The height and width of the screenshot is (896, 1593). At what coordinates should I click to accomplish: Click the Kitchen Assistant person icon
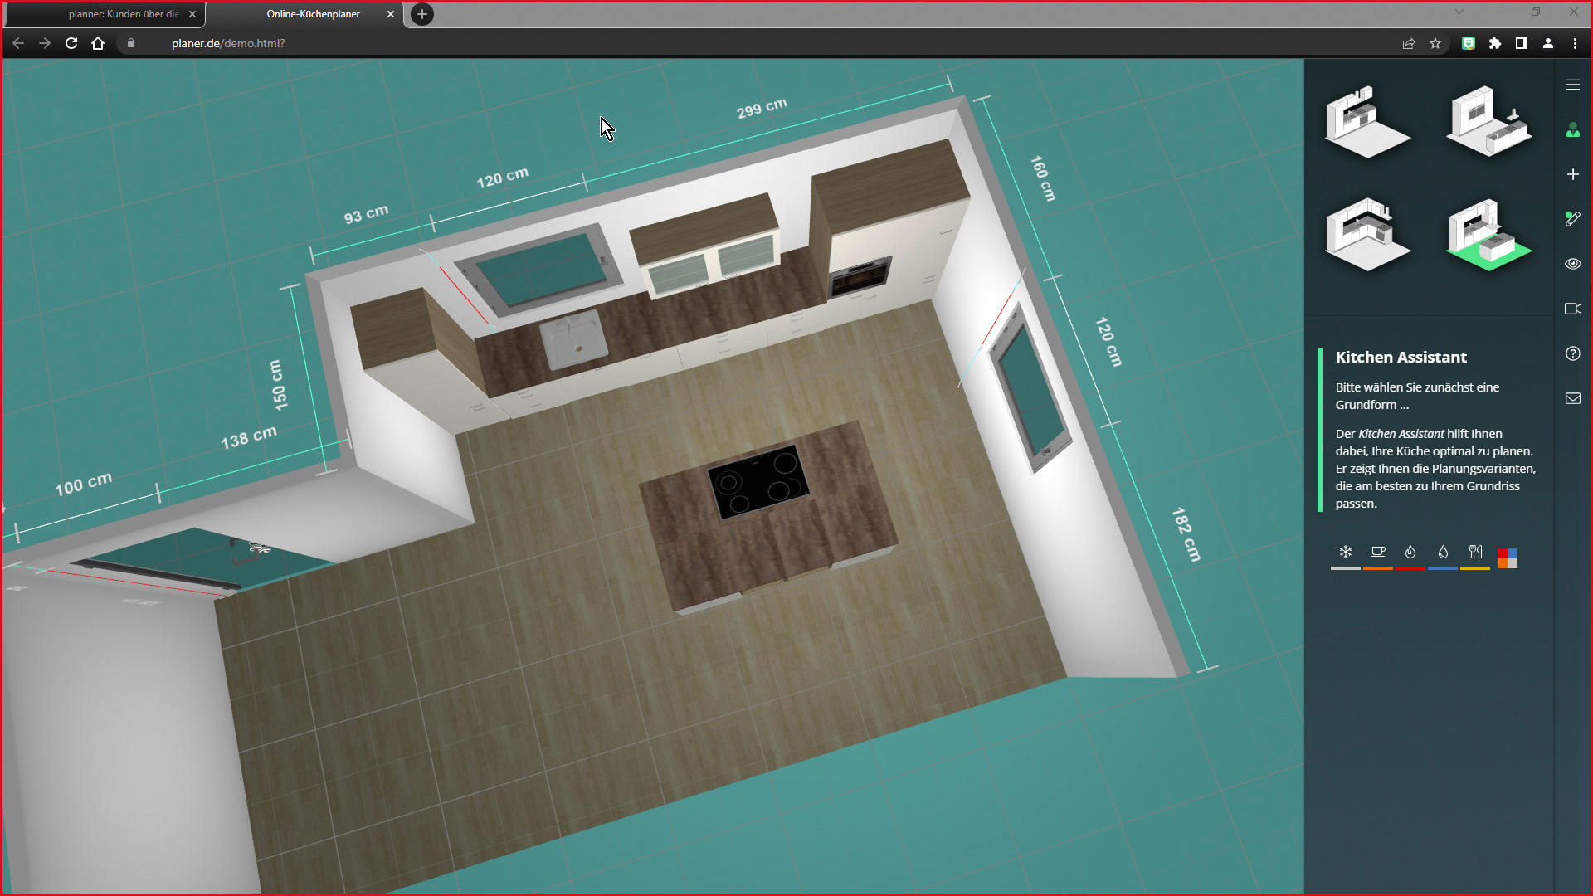pyautogui.click(x=1572, y=130)
